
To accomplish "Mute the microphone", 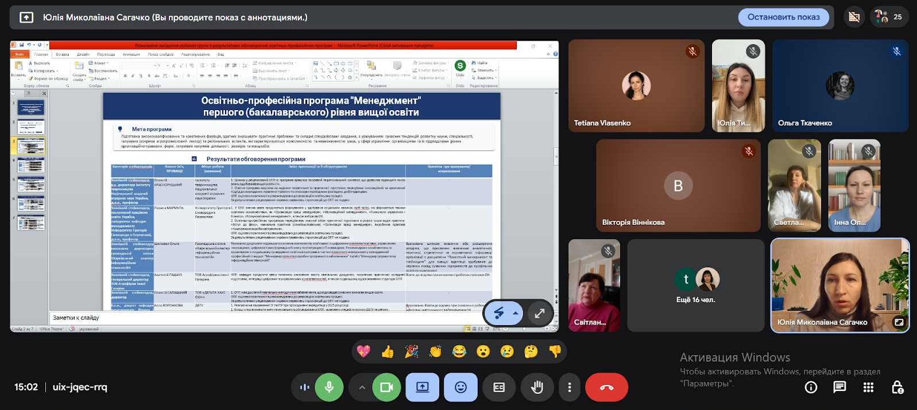I will (x=329, y=387).
